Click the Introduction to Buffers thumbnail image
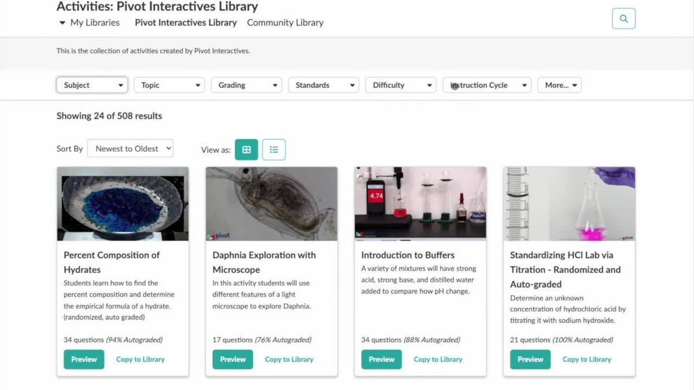The image size is (694, 390). tap(420, 203)
